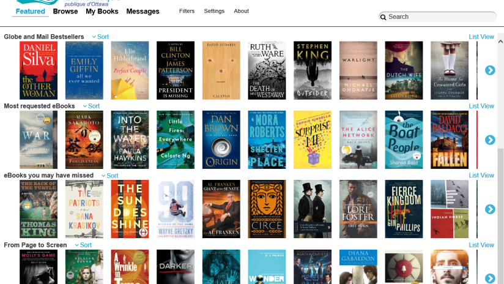504x284 pixels.
Task: Switch Globe and Mail Bestsellers to List View
Action: [481, 37]
